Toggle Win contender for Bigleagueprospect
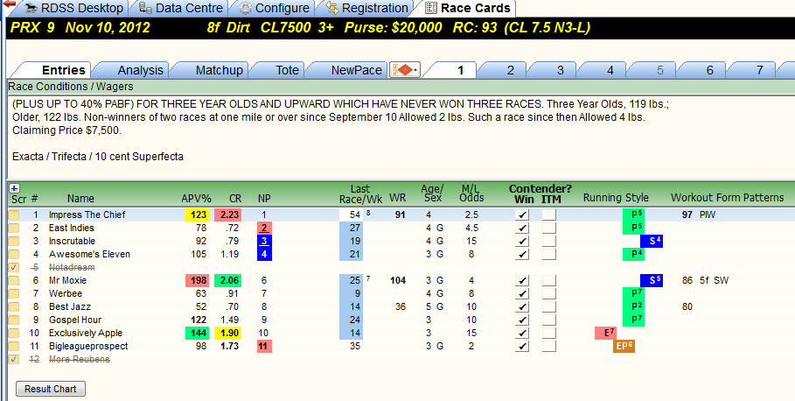This screenshot has height=401, width=795. (x=522, y=346)
